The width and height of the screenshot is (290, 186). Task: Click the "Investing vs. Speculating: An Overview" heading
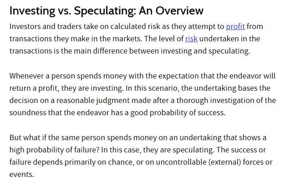(107, 11)
